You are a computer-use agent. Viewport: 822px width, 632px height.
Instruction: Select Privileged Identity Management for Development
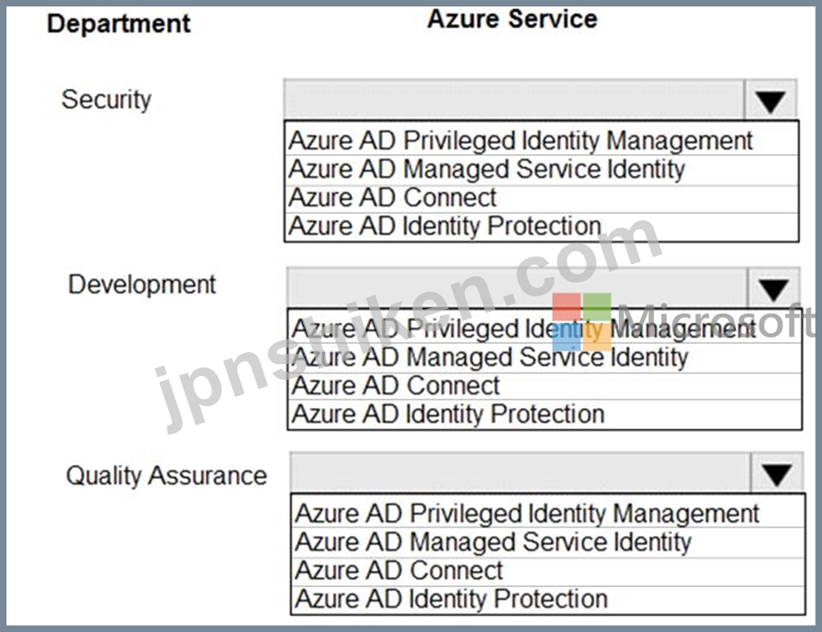tap(544, 328)
